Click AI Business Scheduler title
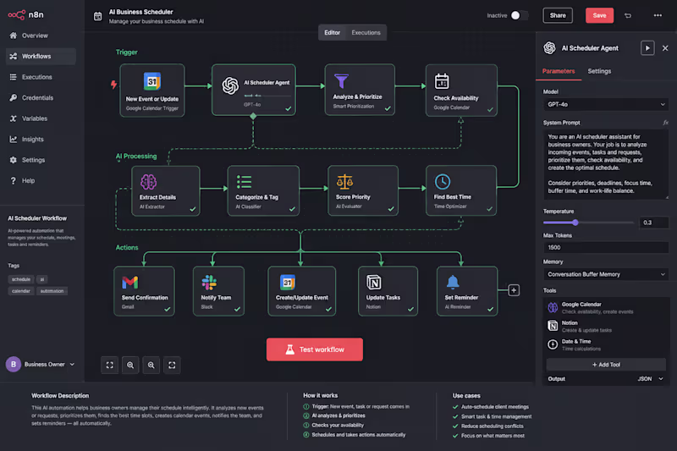Screen dimensions: 677x451 (x=140, y=12)
